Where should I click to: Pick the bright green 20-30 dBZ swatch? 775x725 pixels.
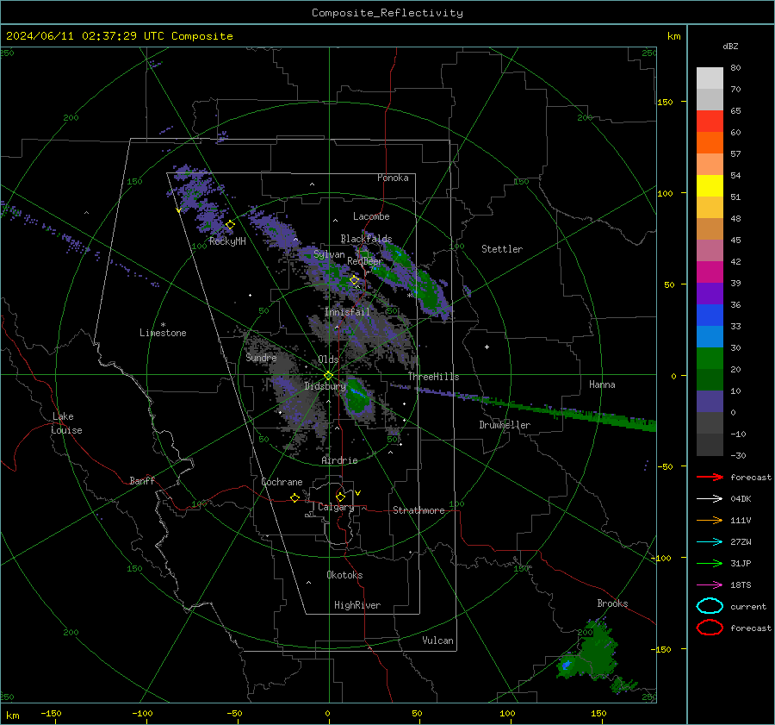pos(710,359)
